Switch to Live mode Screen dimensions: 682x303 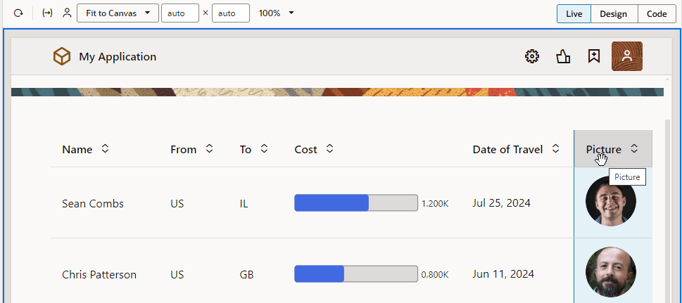(x=574, y=13)
